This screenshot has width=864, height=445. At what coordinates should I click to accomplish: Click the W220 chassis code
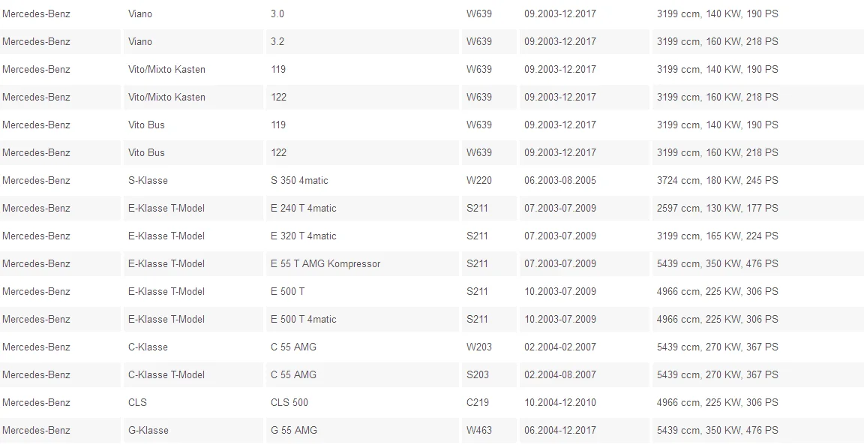(x=478, y=180)
